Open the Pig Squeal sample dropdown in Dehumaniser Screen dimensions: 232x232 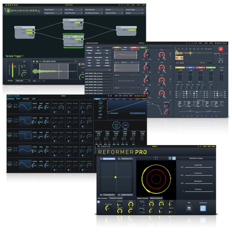click(59, 61)
